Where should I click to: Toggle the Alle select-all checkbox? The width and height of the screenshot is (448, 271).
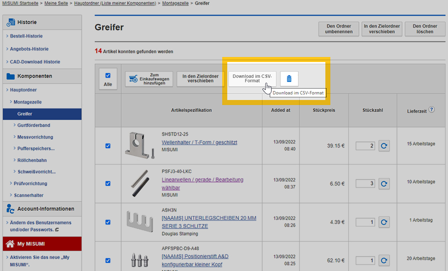click(108, 75)
